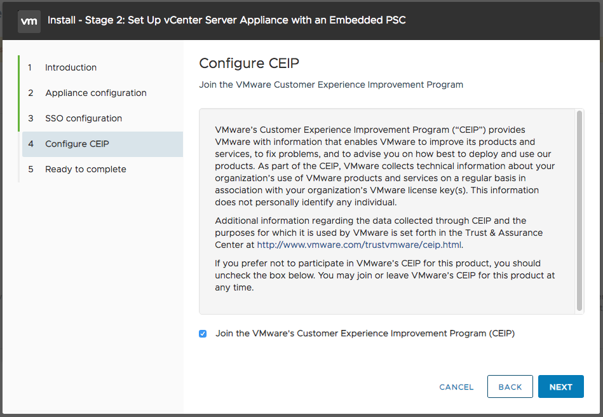The image size is (603, 417).
Task: Click the VMware vm logo icon
Action: [x=29, y=20]
